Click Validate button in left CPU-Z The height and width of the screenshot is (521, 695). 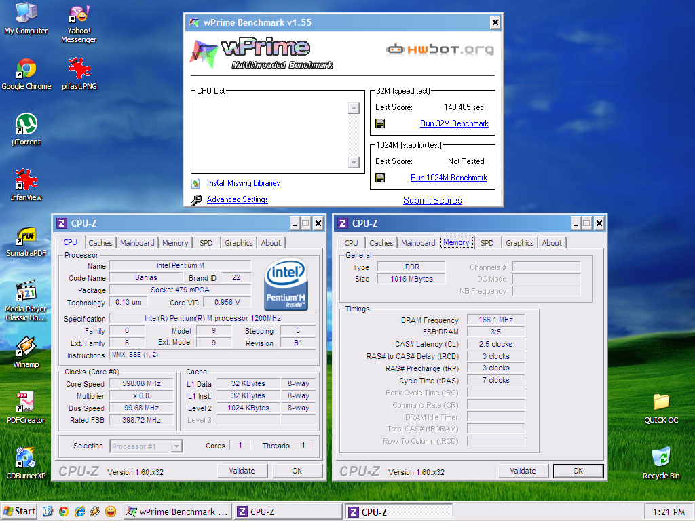click(x=242, y=471)
